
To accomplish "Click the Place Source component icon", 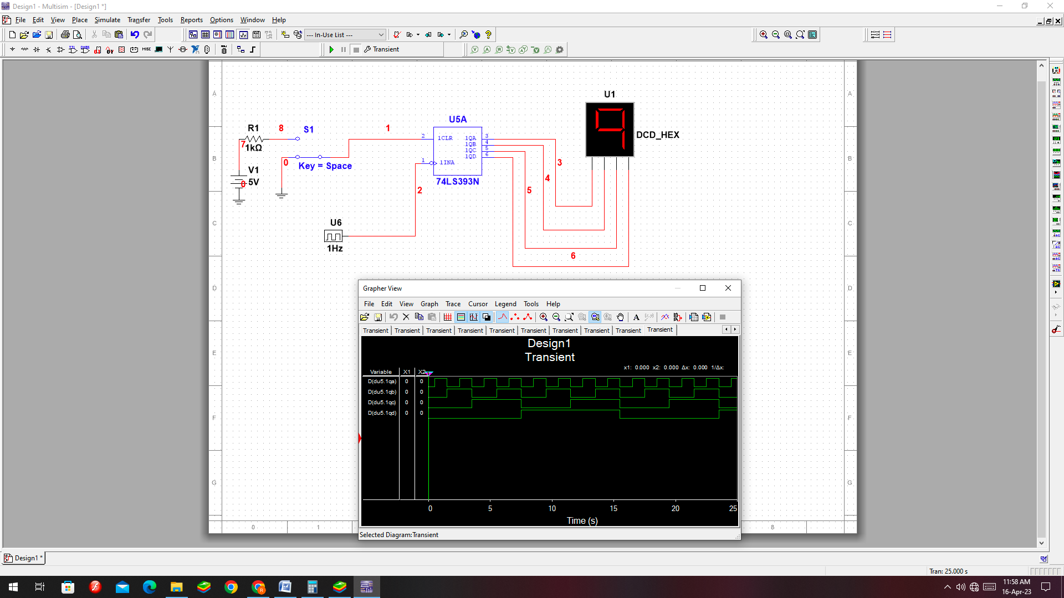I will point(12,50).
